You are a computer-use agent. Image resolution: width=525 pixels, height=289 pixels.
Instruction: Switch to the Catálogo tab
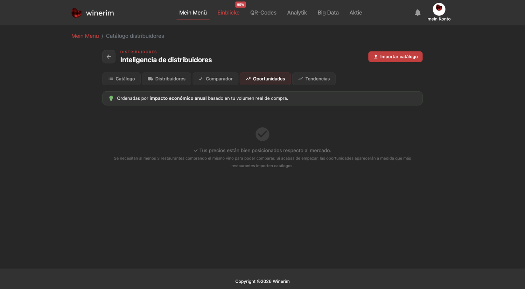(121, 79)
